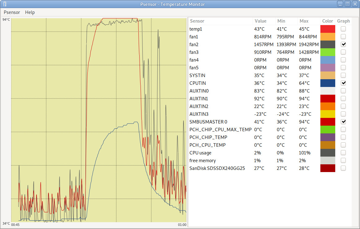
Task: Click the free memory light gray swatch
Action: [x=327, y=161]
